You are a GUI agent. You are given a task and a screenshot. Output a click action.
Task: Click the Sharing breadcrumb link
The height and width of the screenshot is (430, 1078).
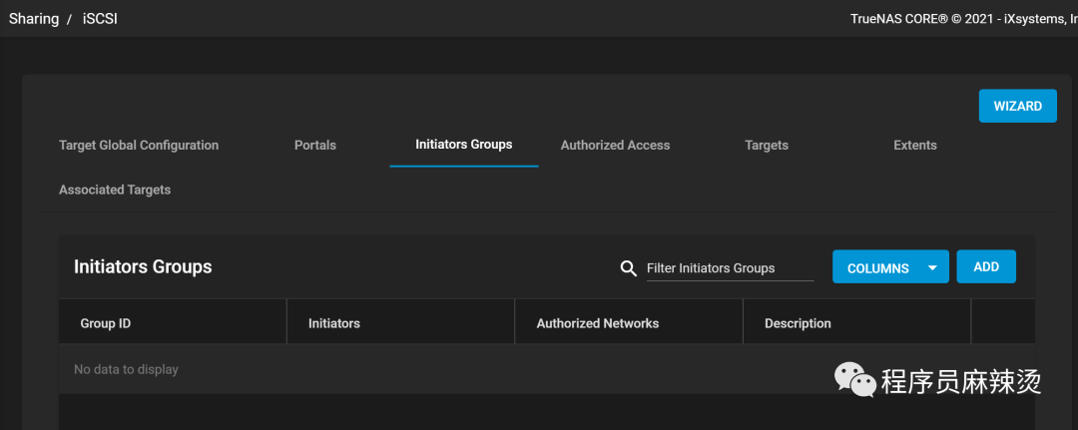click(x=34, y=19)
